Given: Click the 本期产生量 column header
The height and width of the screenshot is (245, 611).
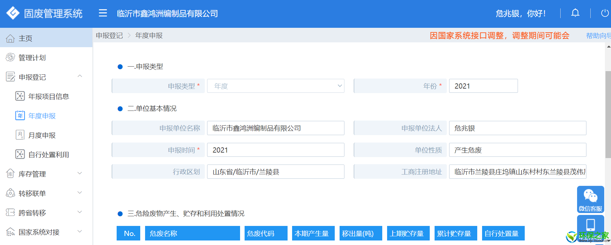Looking at the screenshot, I should coord(313,233).
